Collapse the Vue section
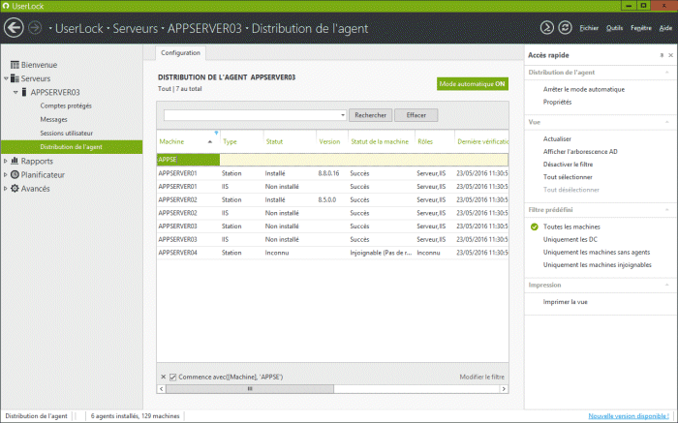The width and height of the screenshot is (678, 423). (666, 122)
